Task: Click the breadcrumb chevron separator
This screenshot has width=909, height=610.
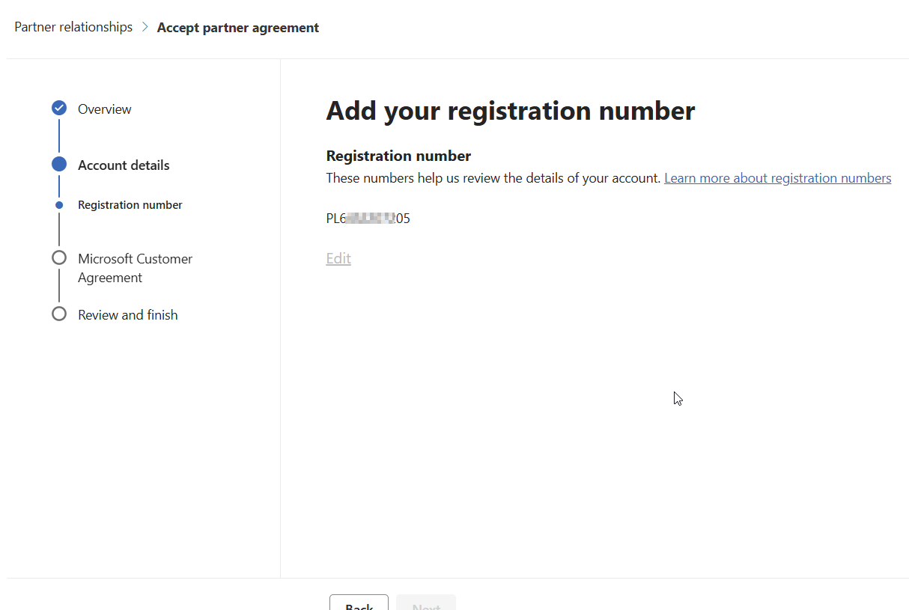Action: [145, 28]
